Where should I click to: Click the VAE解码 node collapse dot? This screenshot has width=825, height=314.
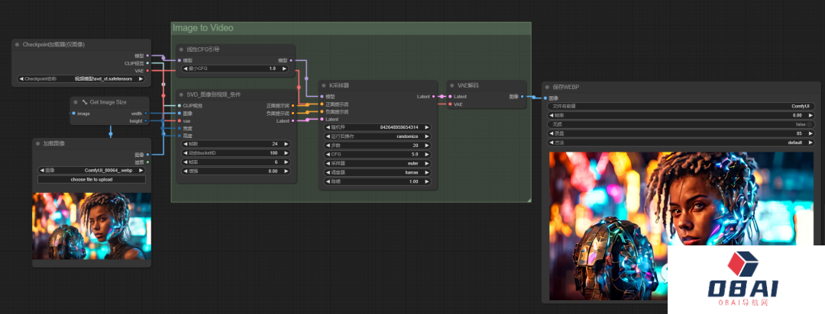tap(451, 85)
